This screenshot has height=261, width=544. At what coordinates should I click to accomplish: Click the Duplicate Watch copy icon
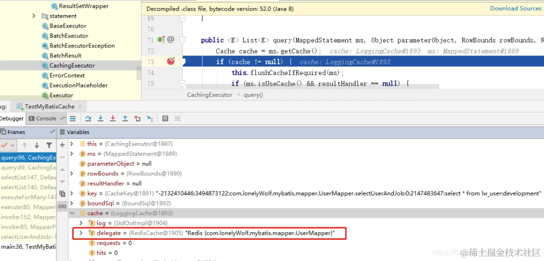[x=62, y=193]
